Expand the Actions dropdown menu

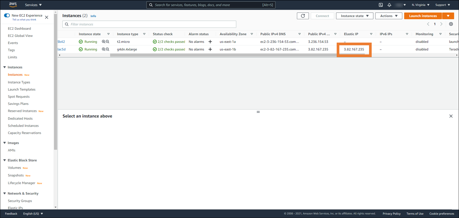click(389, 16)
